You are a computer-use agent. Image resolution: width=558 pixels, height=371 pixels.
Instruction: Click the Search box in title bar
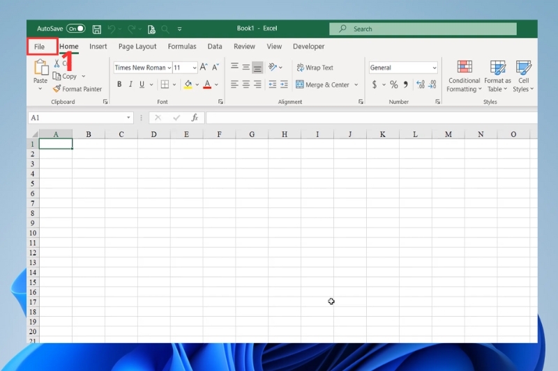point(423,29)
